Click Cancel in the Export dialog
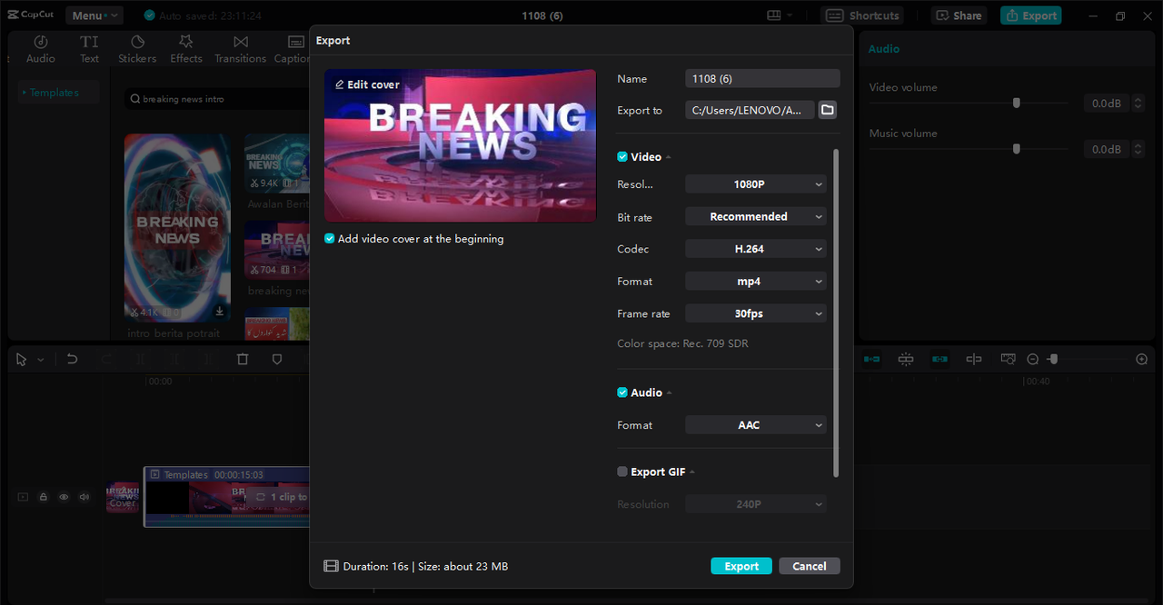The height and width of the screenshot is (605, 1163). 810,566
